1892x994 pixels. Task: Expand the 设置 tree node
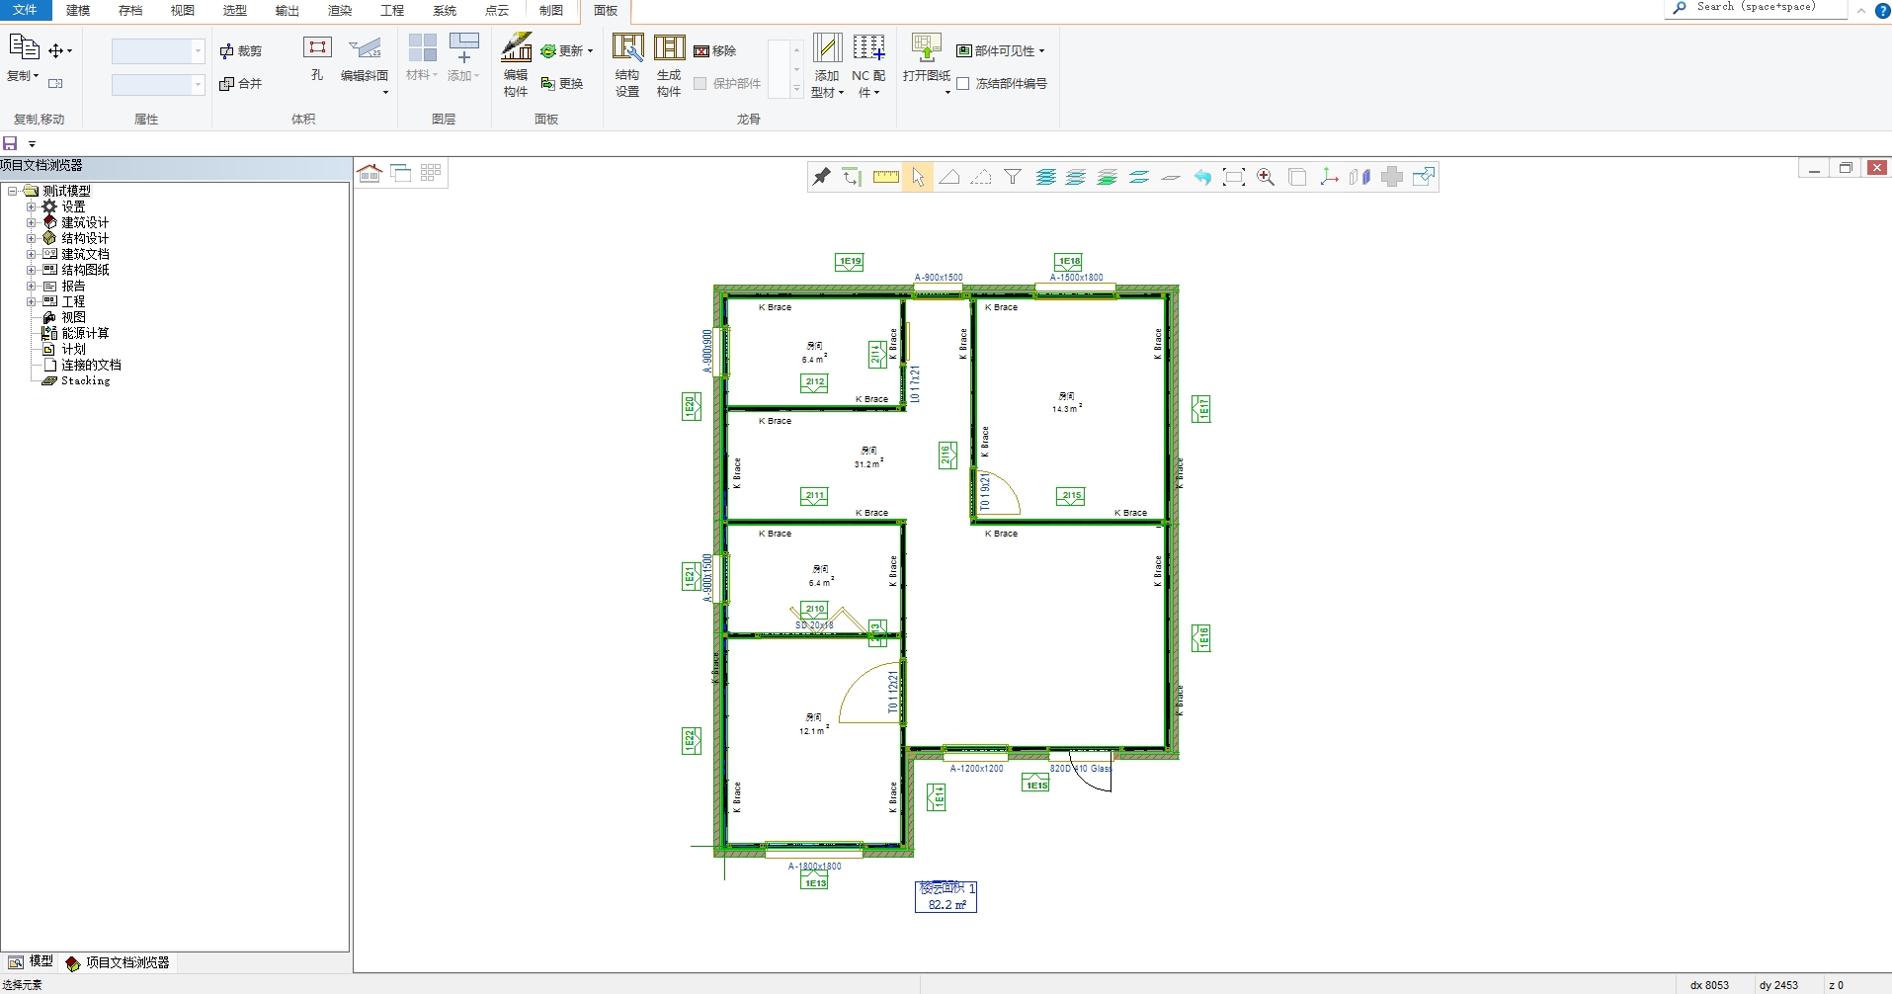tap(31, 207)
